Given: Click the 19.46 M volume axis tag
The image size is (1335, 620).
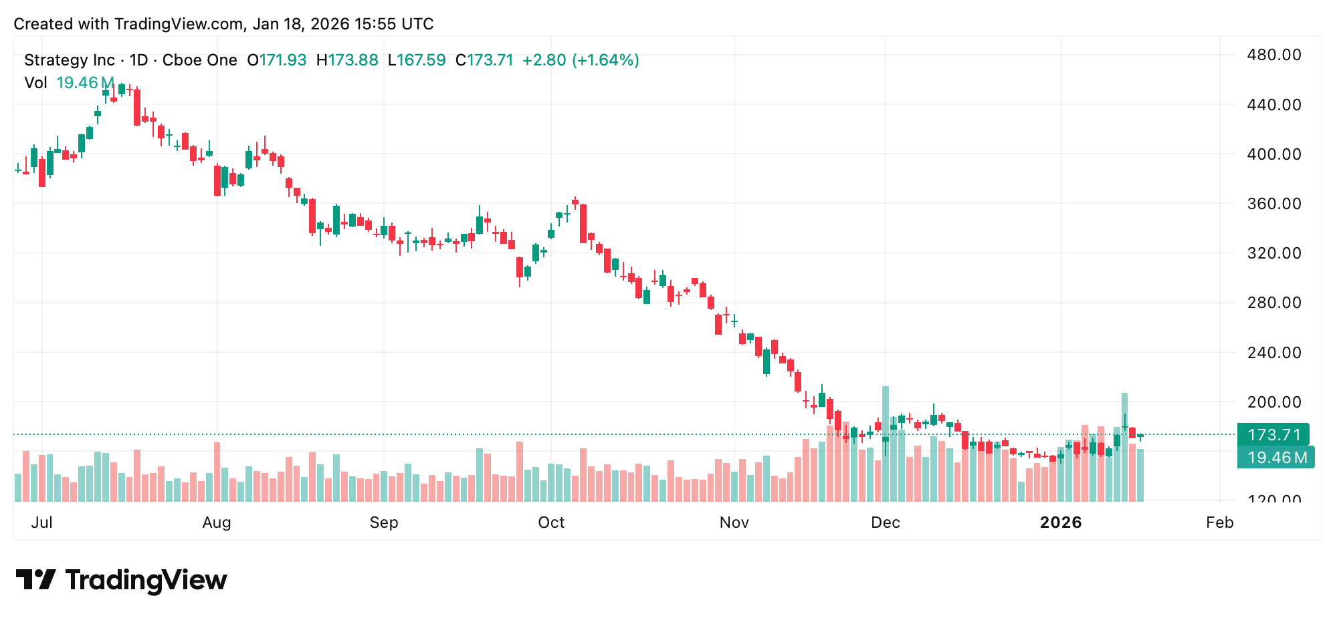Looking at the screenshot, I should coord(1275,458).
